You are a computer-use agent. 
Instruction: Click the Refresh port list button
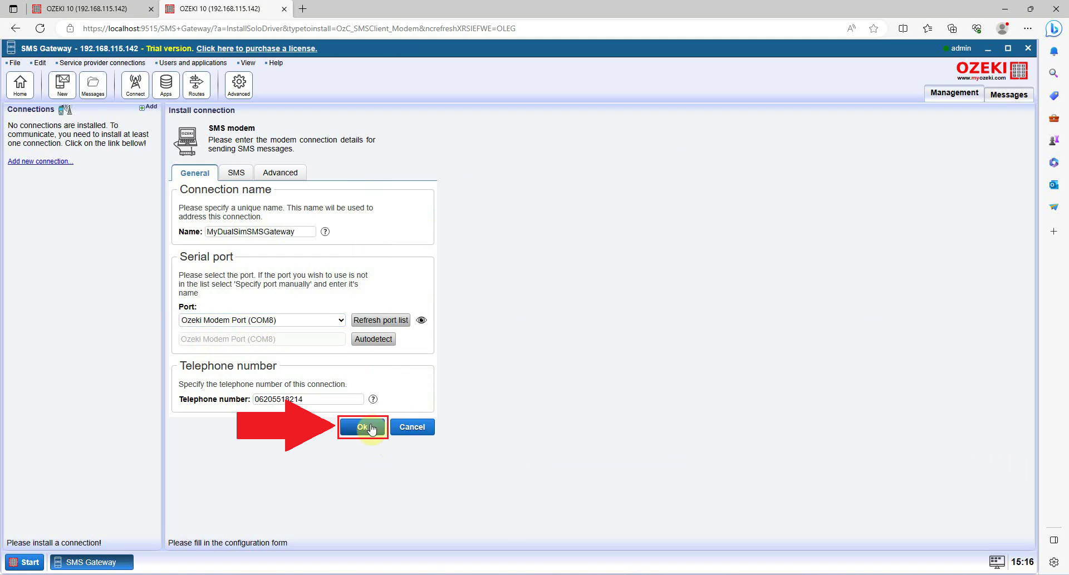tap(381, 320)
